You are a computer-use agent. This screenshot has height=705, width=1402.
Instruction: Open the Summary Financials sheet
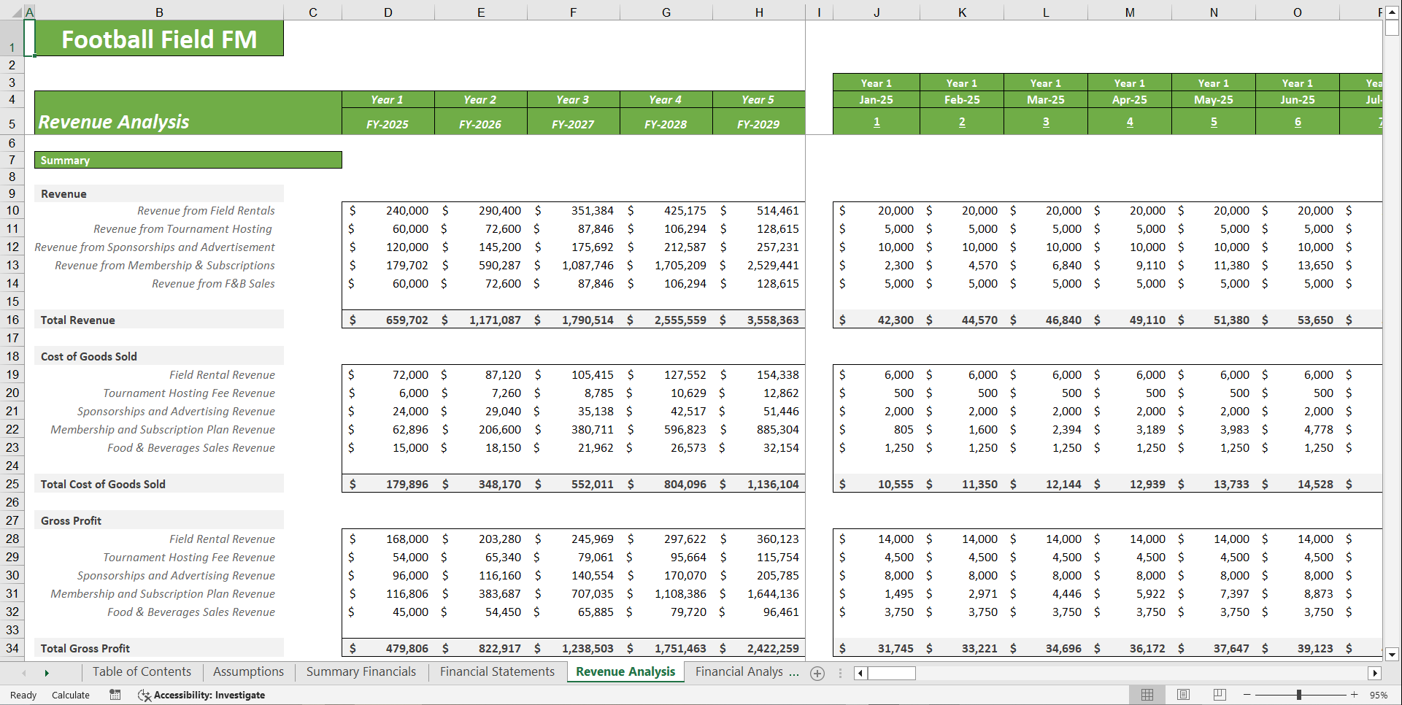tap(361, 671)
